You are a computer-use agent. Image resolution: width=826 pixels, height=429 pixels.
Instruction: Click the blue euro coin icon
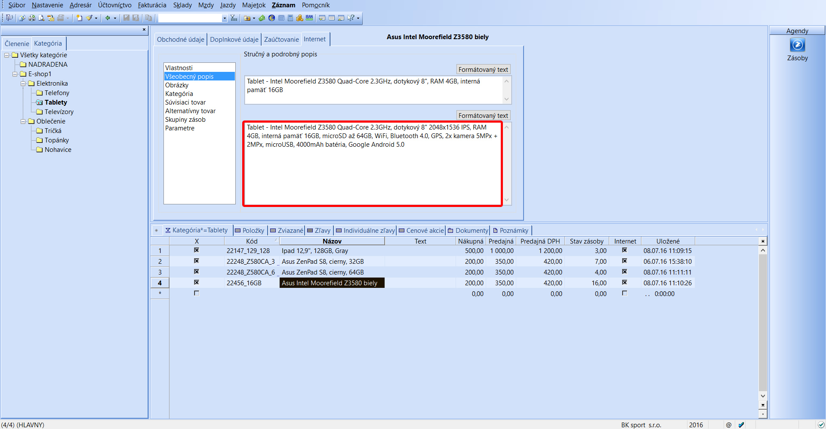click(271, 18)
